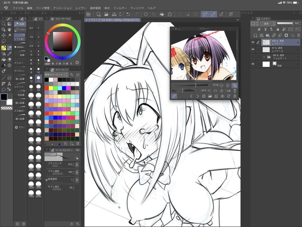This screenshot has height=227, width=302.
Task: Open the layer blending mode dropdown
Action: (267, 24)
